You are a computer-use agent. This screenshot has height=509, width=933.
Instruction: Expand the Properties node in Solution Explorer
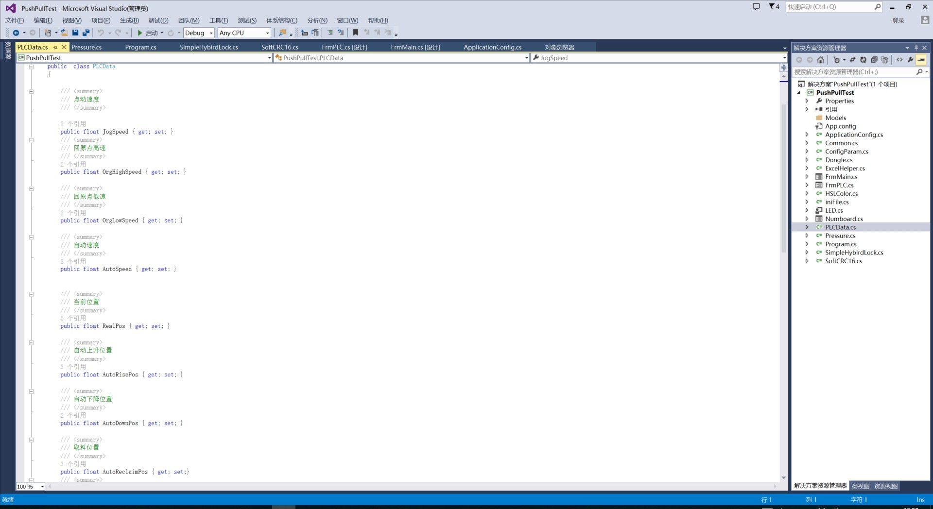807,101
